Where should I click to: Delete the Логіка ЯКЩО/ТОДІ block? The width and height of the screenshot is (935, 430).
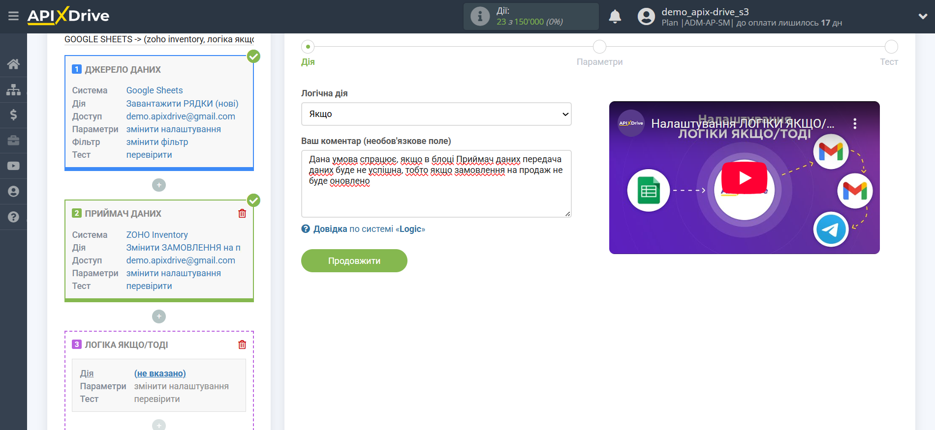[242, 344]
